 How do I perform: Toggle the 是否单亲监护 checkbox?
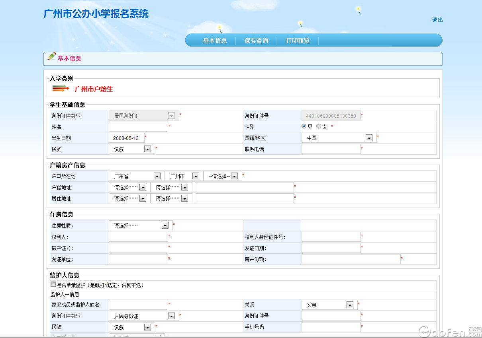pos(53,284)
